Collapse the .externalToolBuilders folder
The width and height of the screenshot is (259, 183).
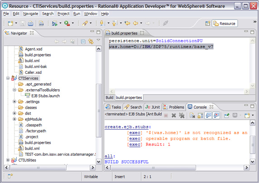14,90
